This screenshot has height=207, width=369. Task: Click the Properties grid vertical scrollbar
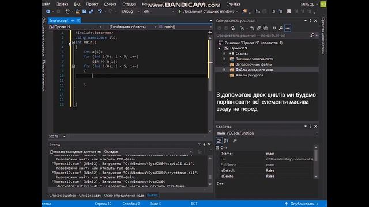pyautogui.click(x=316, y=162)
